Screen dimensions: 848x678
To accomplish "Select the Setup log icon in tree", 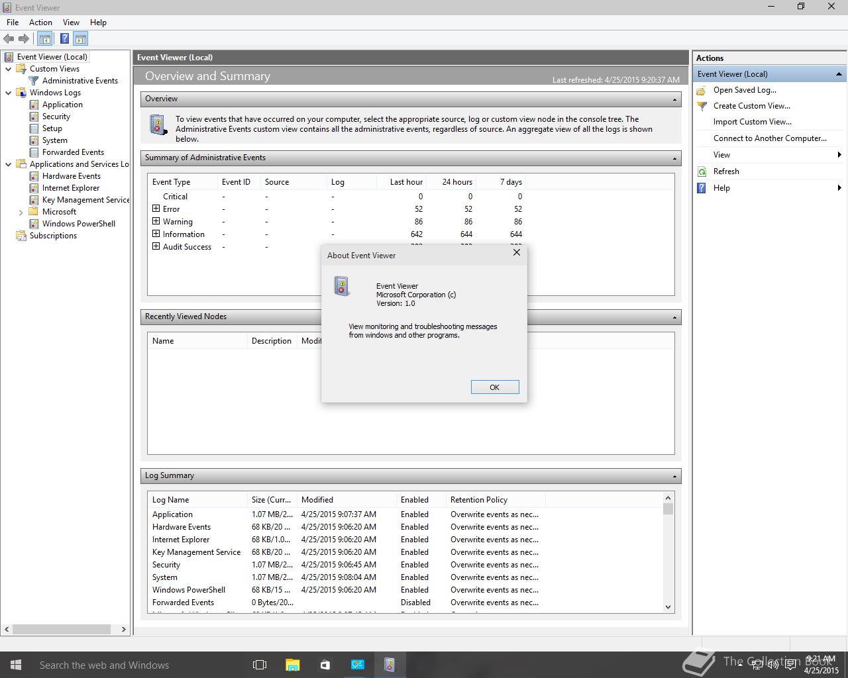I will point(34,128).
